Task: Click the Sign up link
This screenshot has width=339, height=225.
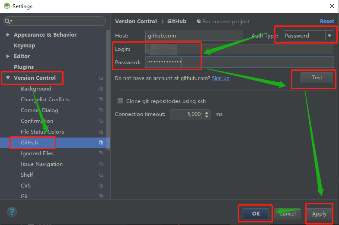Action: click(221, 78)
